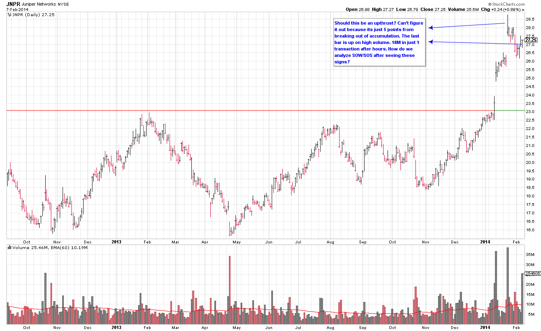
Task: Click the 30M volume axis label
Action: (531, 265)
